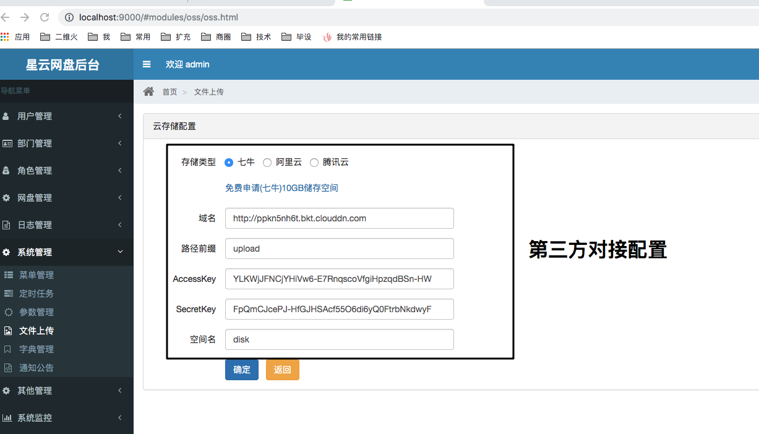759x434 pixels.
Task: Click the 域名 input field
Action: [x=340, y=218]
